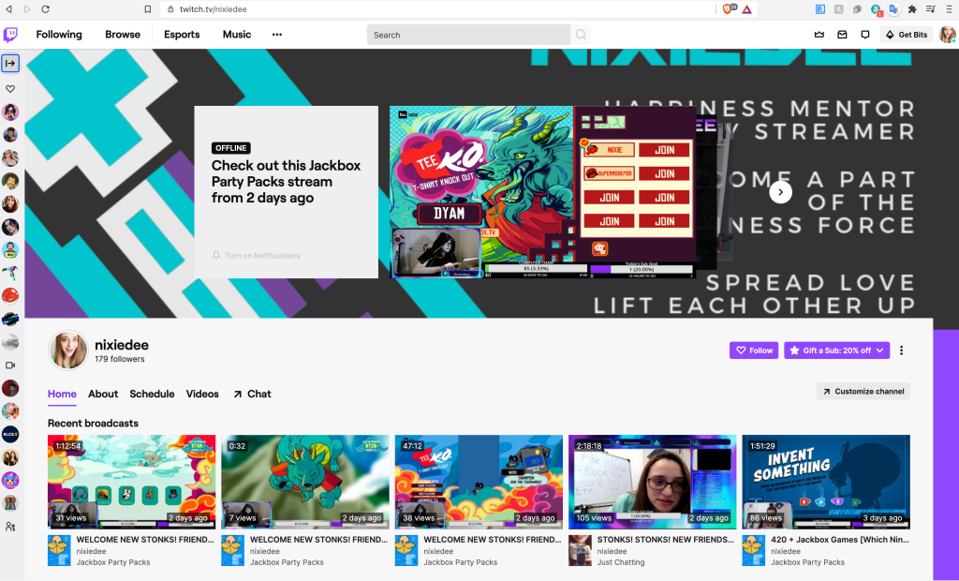The height and width of the screenshot is (581, 959).
Task: Open the Invent Something broadcast thumbnail
Action: pos(826,482)
